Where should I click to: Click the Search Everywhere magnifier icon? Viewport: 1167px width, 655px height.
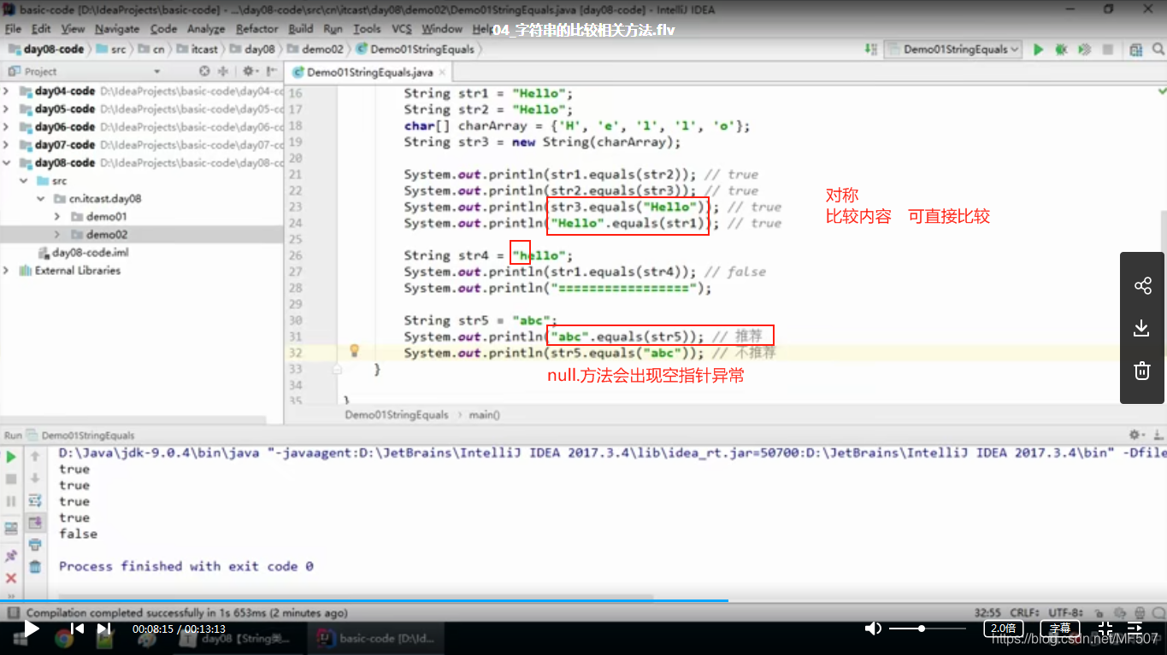coord(1157,50)
